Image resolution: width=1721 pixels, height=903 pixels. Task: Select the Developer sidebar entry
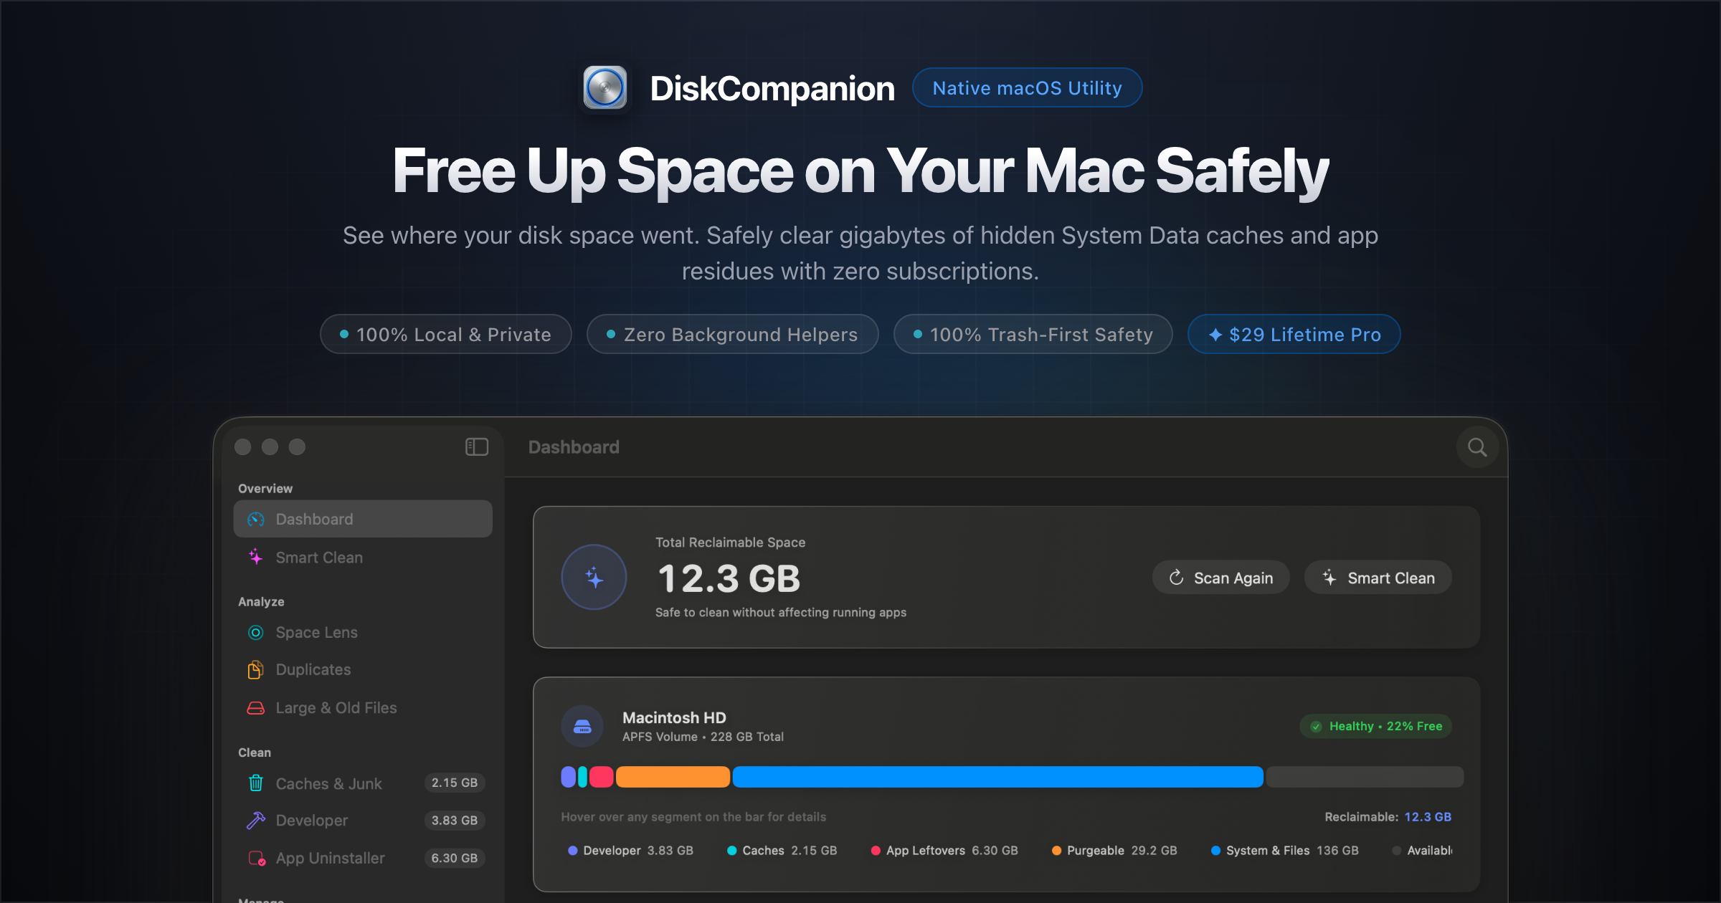(x=363, y=820)
